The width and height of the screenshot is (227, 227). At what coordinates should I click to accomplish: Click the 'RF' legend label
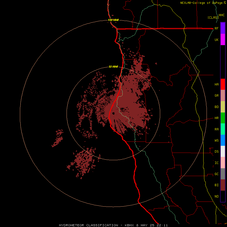coord(216,29)
